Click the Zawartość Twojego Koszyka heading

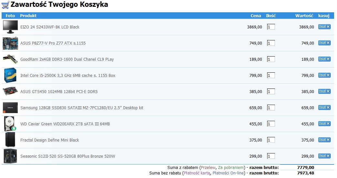coord(59,4)
